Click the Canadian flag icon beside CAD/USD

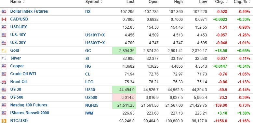(x=4, y=20)
